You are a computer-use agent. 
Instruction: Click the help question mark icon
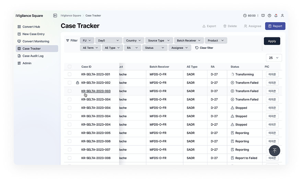coord(269,15)
